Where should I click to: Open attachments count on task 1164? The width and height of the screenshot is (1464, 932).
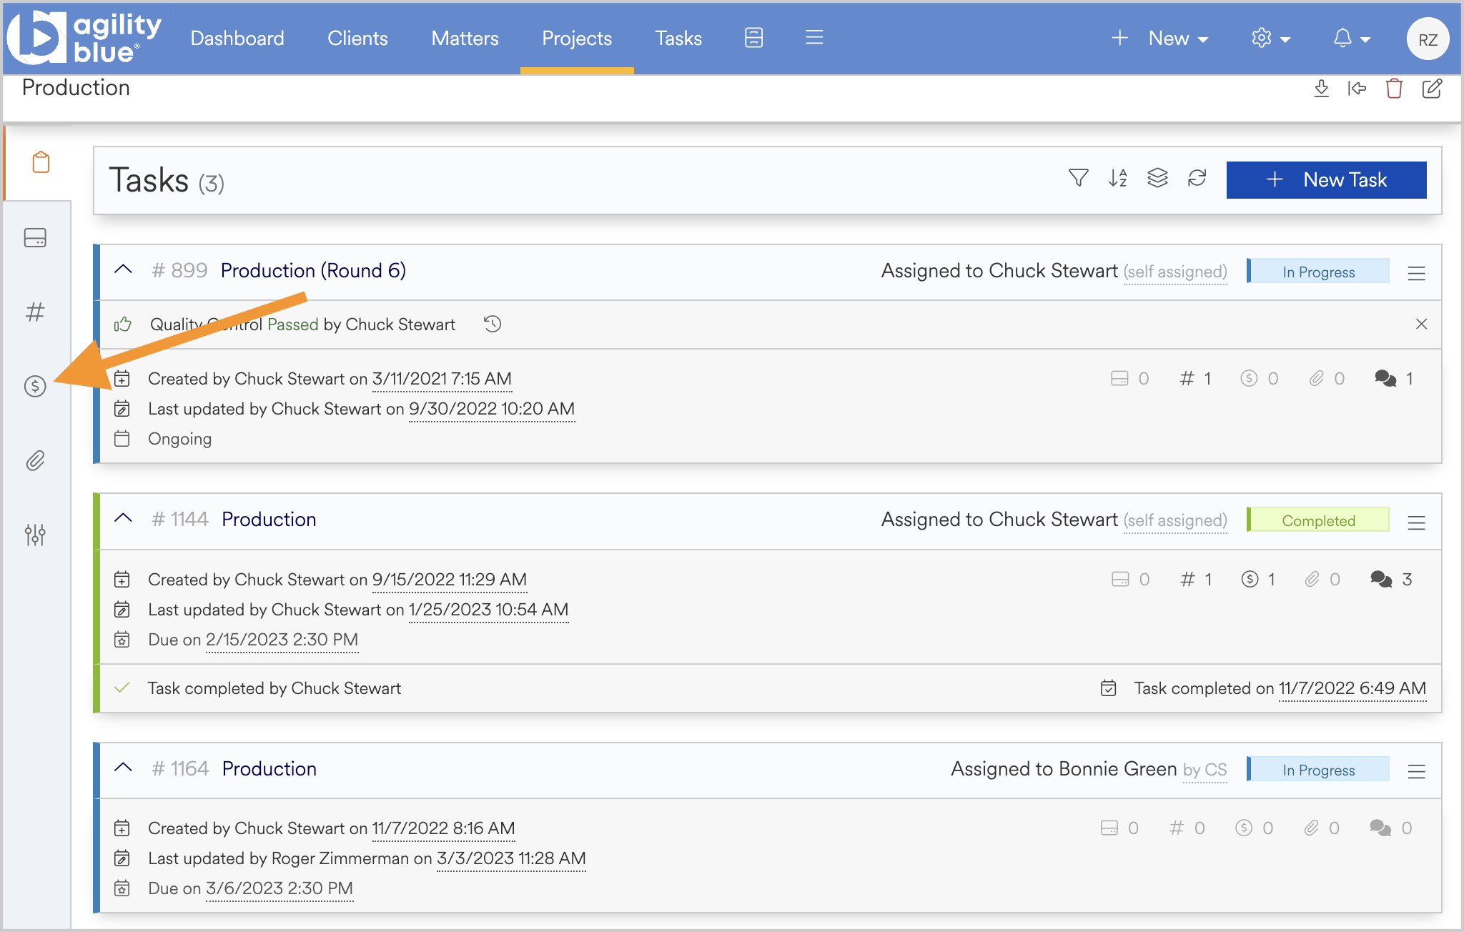pos(1322,828)
